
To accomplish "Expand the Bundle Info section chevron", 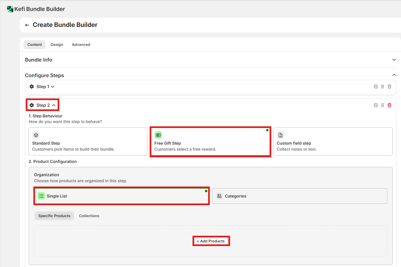I will click(394, 60).
